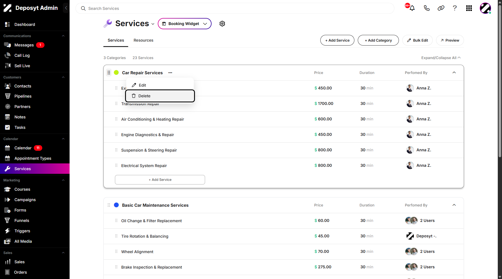This screenshot has width=502, height=279.
Task: Click the top + Add Service button
Action: (x=337, y=40)
